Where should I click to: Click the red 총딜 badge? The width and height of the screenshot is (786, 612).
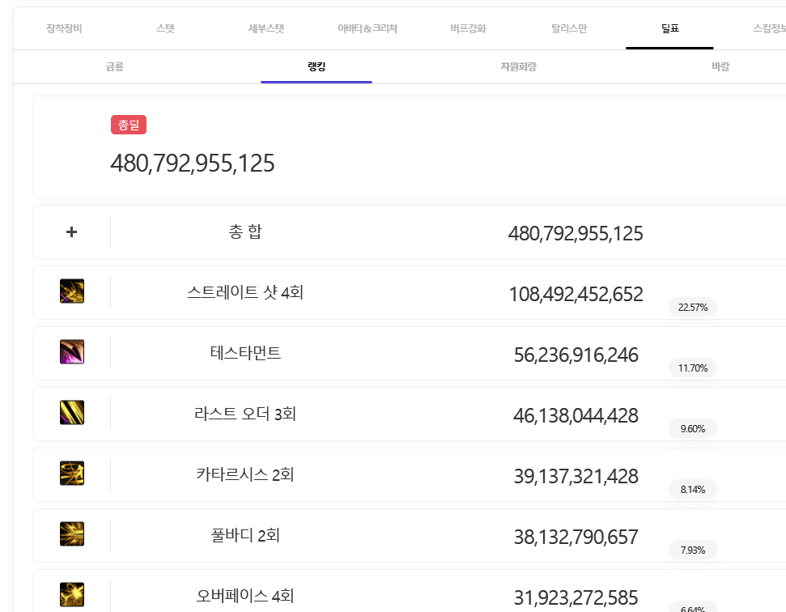tap(129, 125)
